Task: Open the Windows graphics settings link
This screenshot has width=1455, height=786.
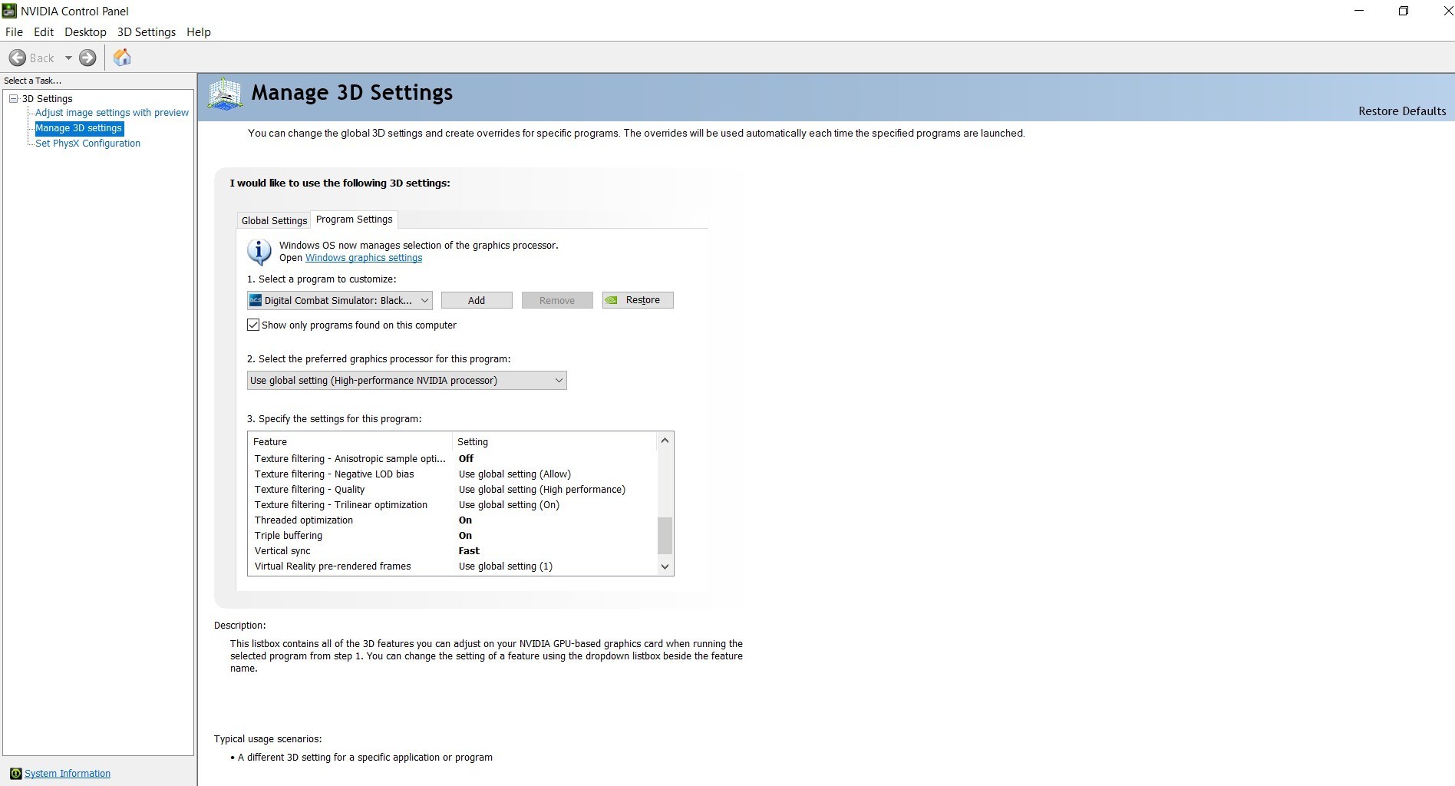Action: (x=364, y=258)
